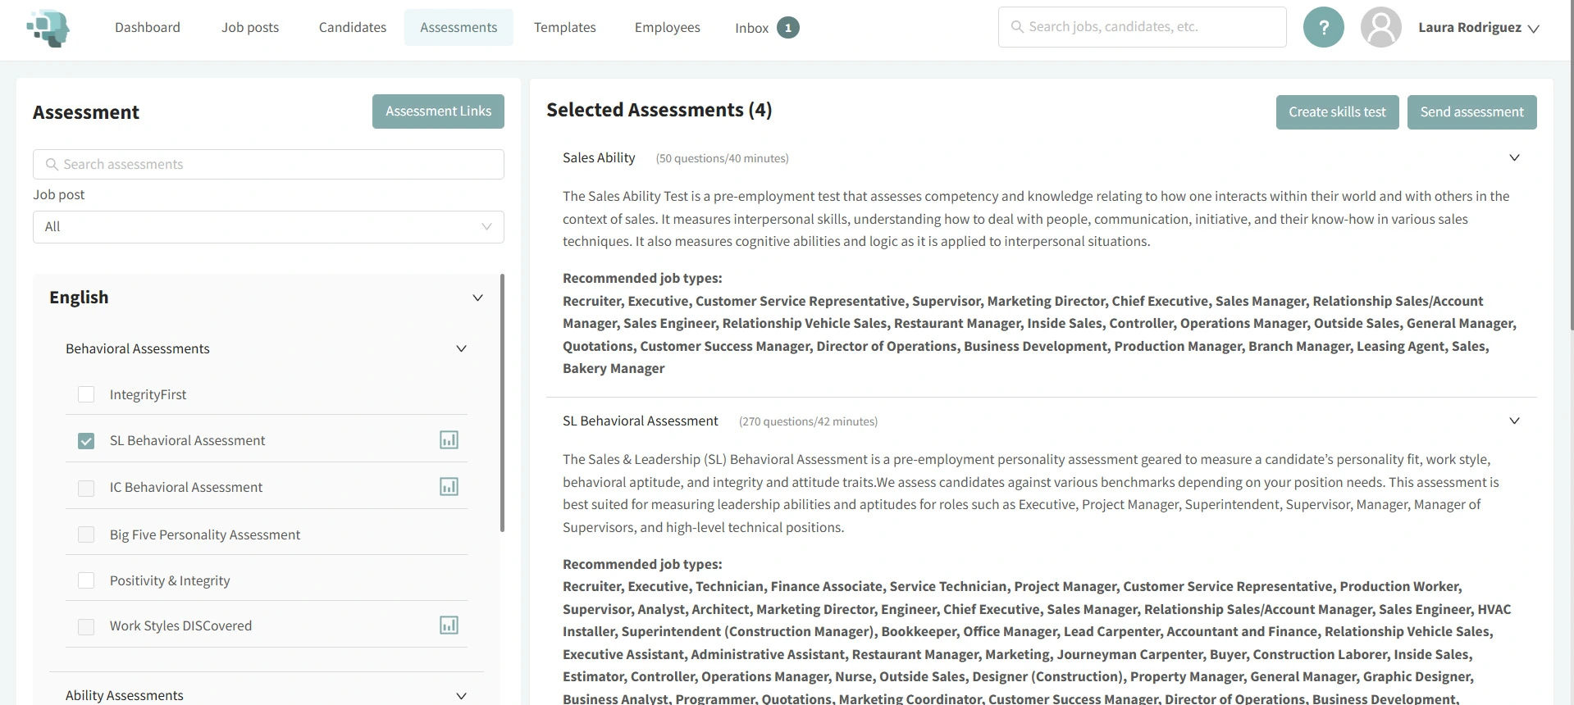View chart icon for SL Behavioral Assessment
The width and height of the screenshot is (1574, 705).
point(449,440)
